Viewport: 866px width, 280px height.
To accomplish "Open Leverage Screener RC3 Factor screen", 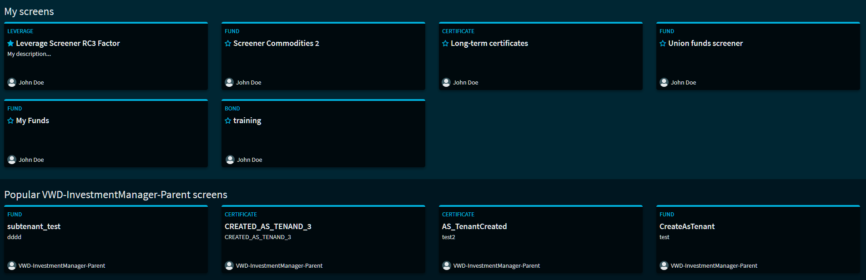I will (x=68, y=44).
